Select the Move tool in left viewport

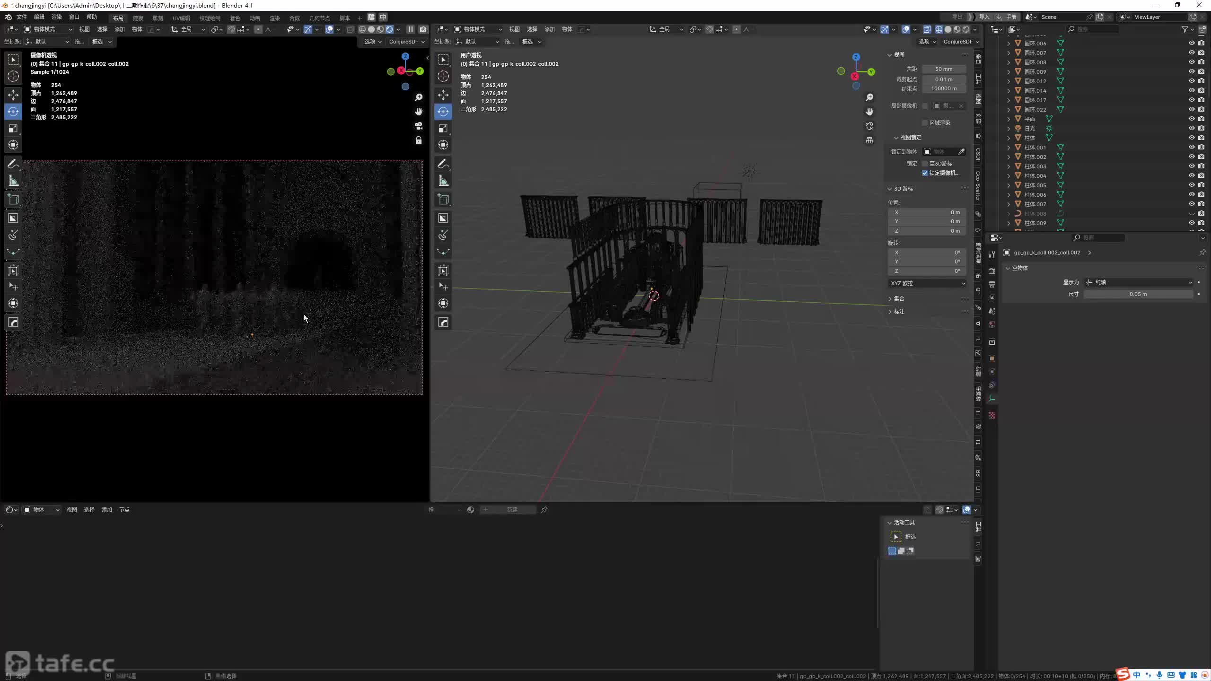[13, 95]
